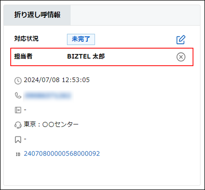Click the edit pencil icon for 対応状況
Viewport: 205px width, 190px height.
181,39
